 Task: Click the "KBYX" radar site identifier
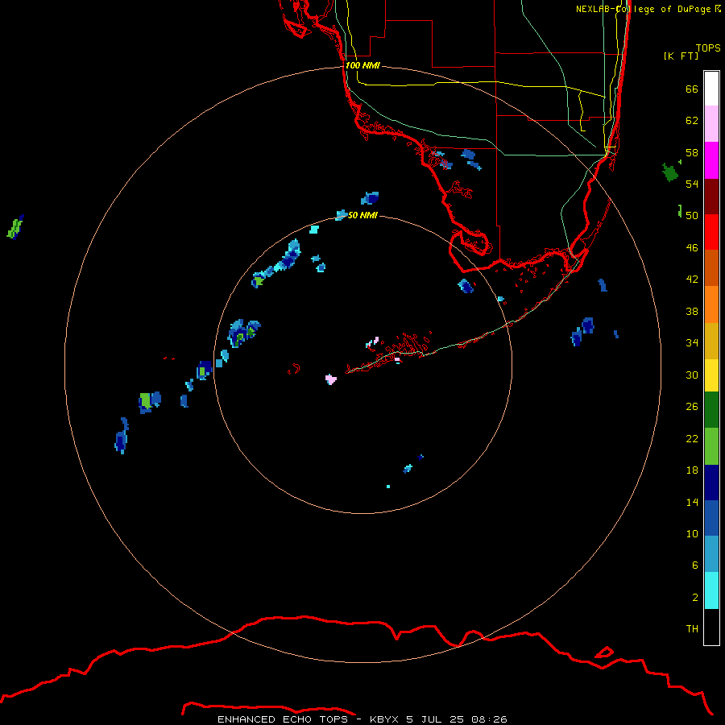point(383,719)
